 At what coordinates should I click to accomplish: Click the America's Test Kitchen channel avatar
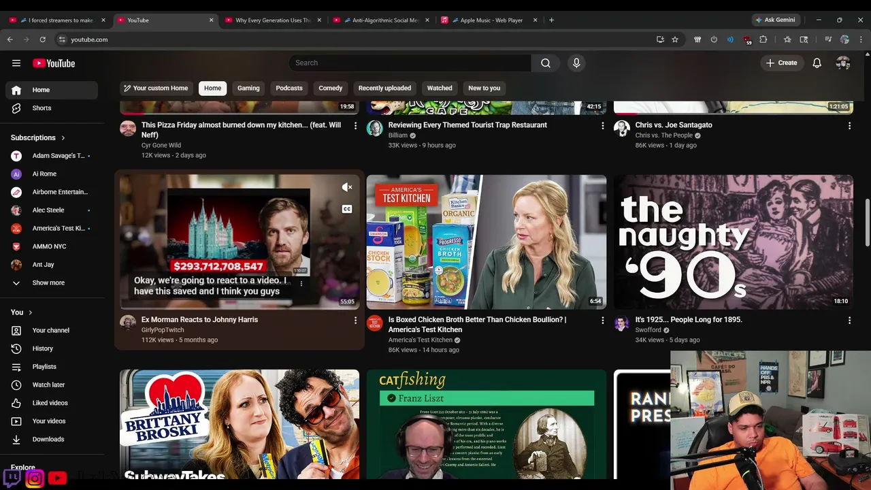click(375, 323)
